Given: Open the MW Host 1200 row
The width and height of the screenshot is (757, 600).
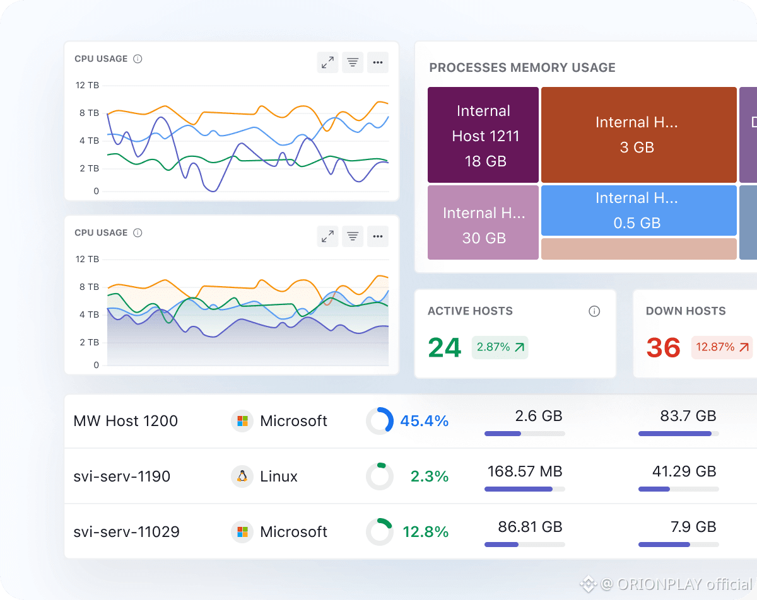Looking at the screenshot, I should 411,421.
